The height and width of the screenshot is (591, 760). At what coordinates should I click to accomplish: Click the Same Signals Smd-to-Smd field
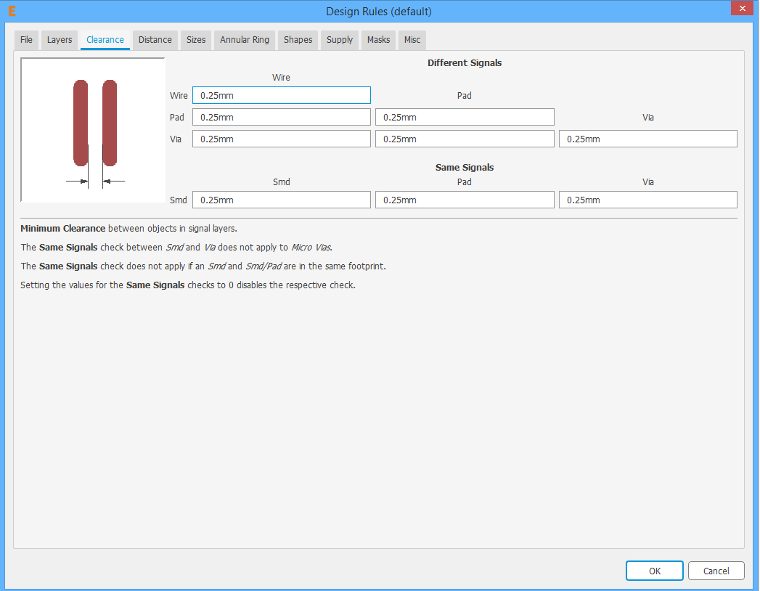[x=282, y=200]
